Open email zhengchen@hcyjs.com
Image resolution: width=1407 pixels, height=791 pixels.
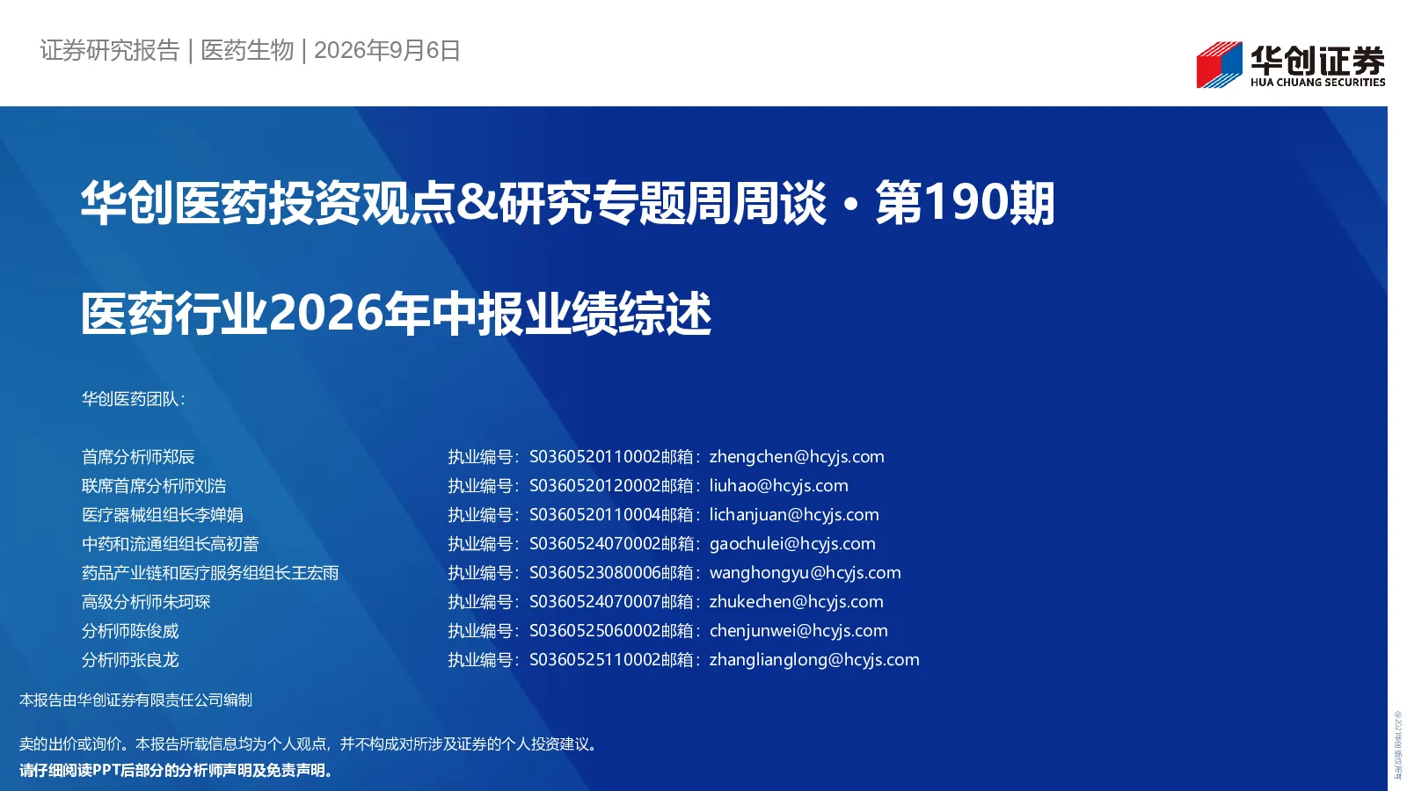(x=797, y=457)
